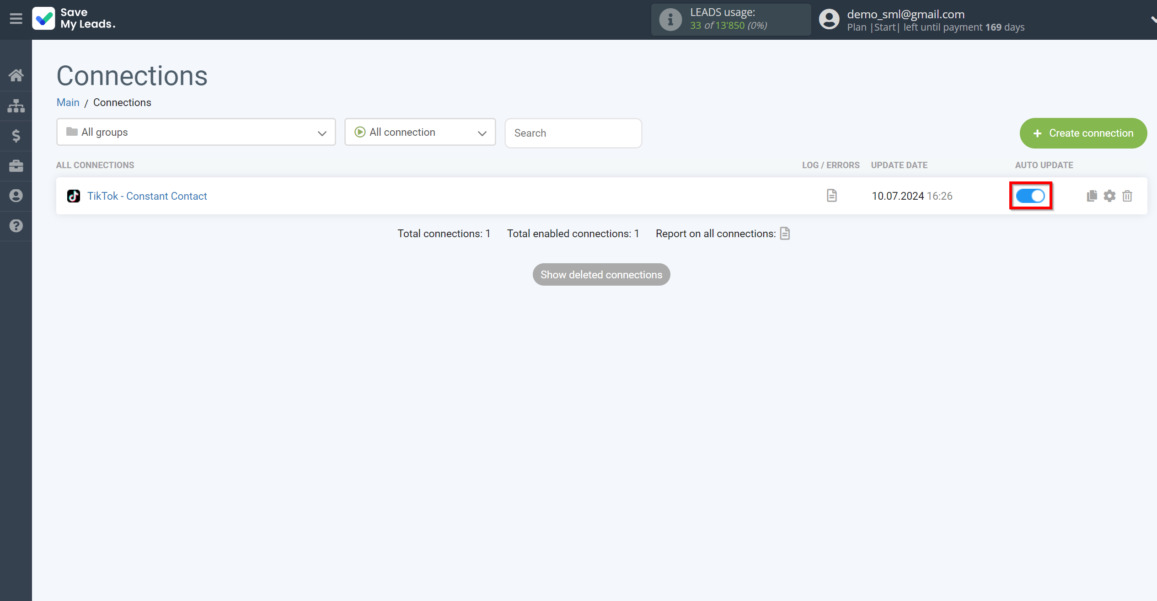1157x601 pixels.
Task: Expand the All groups dropdown
Action: [196, 132]
